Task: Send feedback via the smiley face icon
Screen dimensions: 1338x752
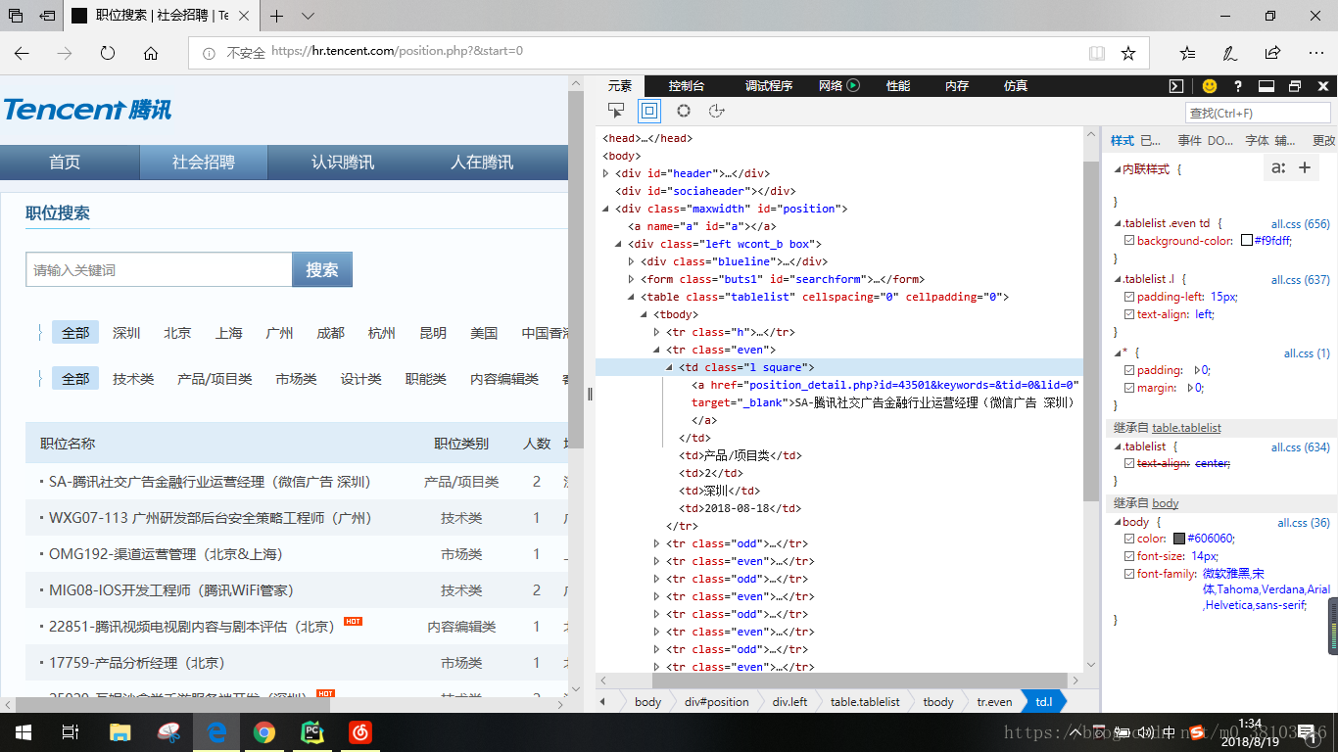Action: pyautogui.click(x=1210, y=86)
